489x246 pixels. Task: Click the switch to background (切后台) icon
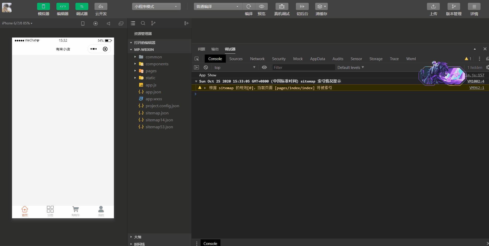302,6
